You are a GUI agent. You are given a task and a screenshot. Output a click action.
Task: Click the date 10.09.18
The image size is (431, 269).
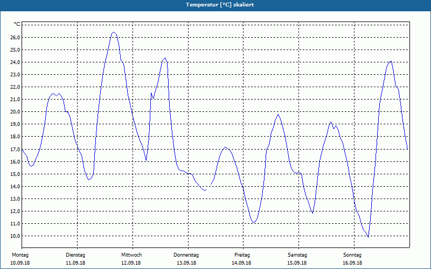click(x=20, y=263)
